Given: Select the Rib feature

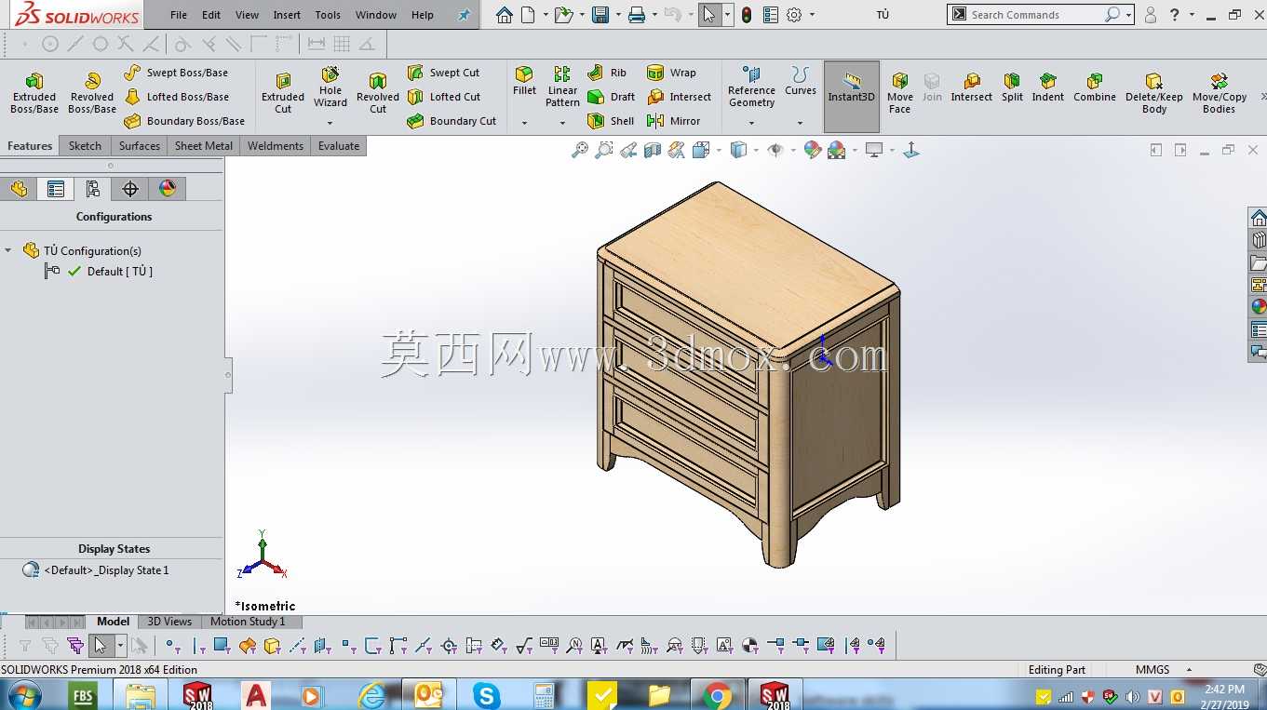Looking at the screenshot, I should point(608,73).
